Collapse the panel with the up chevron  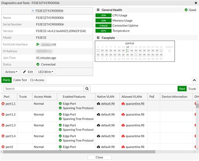[194, 80]
